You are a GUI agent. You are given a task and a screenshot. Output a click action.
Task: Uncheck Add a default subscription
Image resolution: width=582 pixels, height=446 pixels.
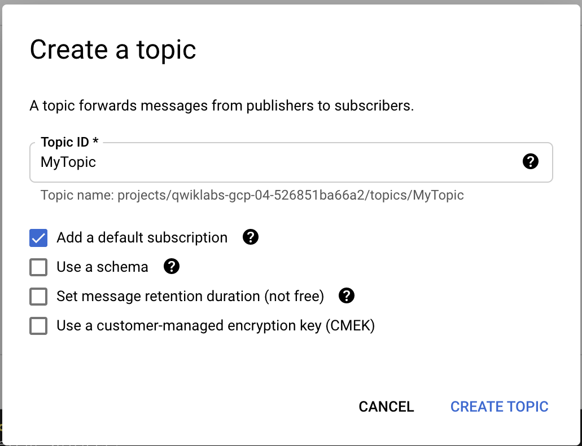[x=38, y=237]
